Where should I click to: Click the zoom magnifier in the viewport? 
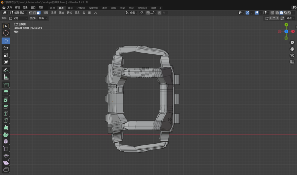(x=292, y=43)
